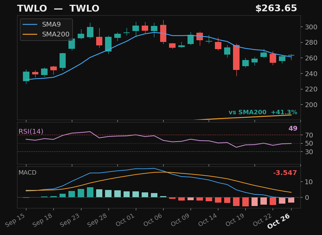Screen dimensions: 322x235
Task: Click the bold Oct 26 date label
Action: [x=279, y=221]
